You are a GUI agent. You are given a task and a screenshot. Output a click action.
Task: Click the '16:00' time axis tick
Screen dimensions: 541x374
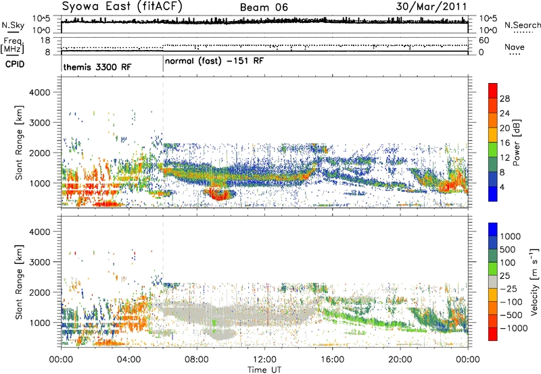(x=332, y=360)
